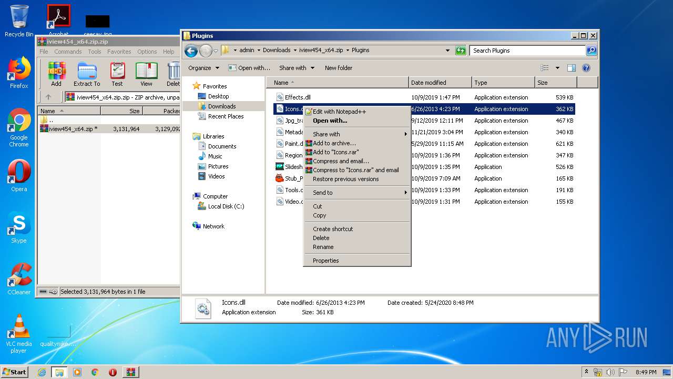
Task: Select Skype desktop shortcut
Action: click(x=19, y=227)
